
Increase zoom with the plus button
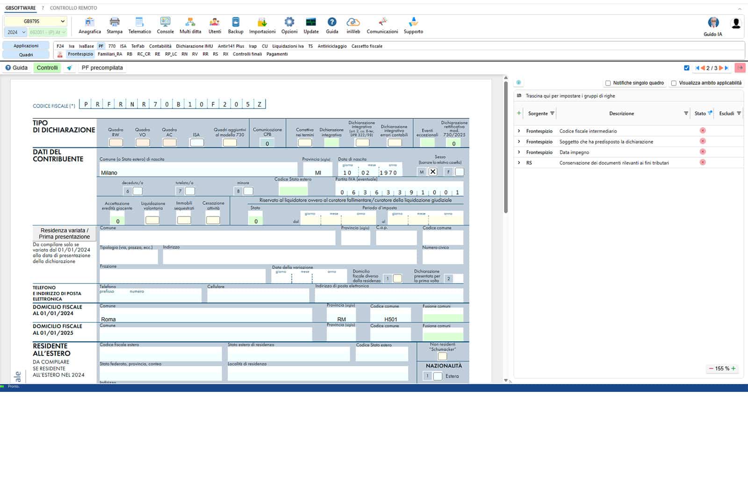click(734, 369)
